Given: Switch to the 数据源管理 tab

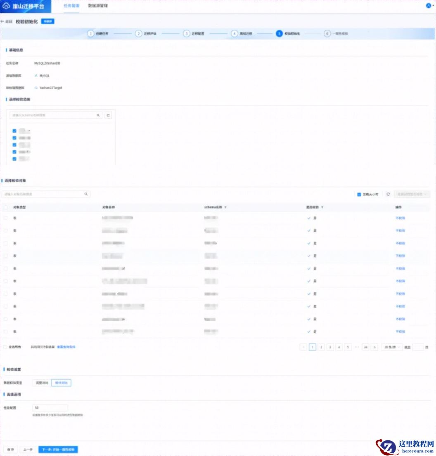Looking at the screenshot, I should 98,6.
